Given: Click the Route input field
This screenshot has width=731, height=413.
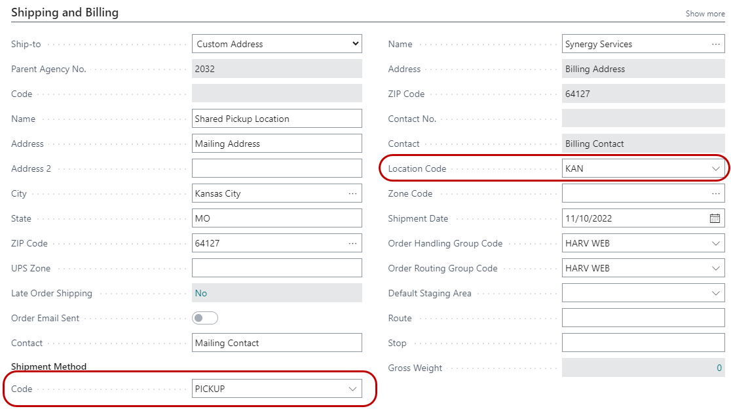Looking at the screenshot, I should (x=643, y=318).
